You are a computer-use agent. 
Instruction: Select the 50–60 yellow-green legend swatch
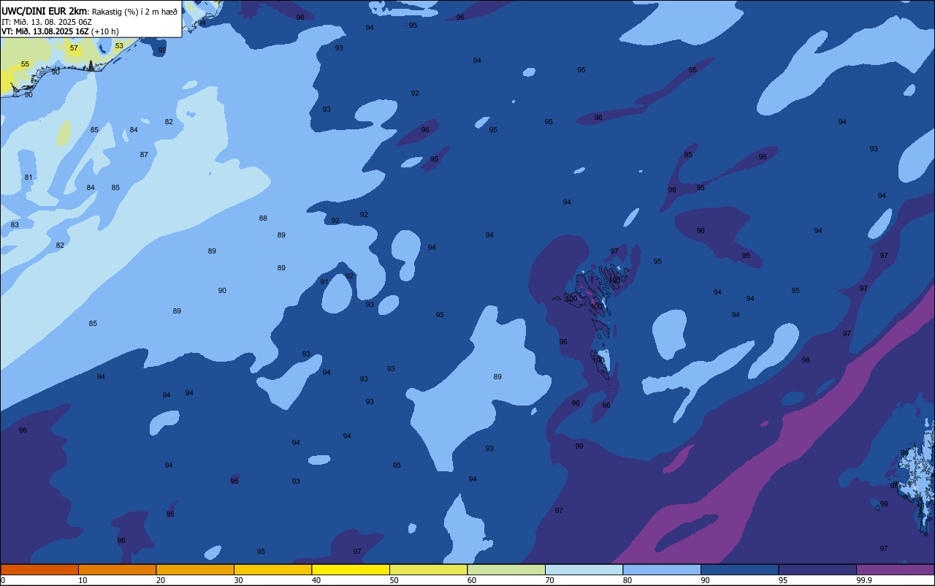[428, 569]
